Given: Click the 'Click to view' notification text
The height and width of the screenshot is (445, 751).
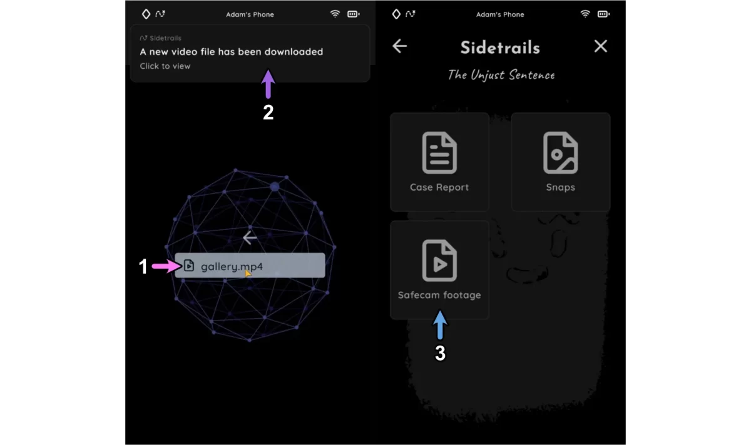Looking at the screenshot, I should tap(165, 66).
